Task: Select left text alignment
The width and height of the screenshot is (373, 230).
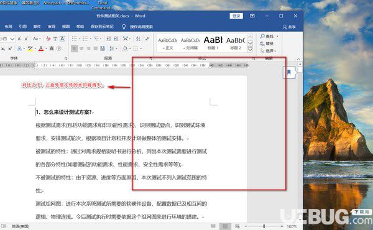Action: coord(75,48)
